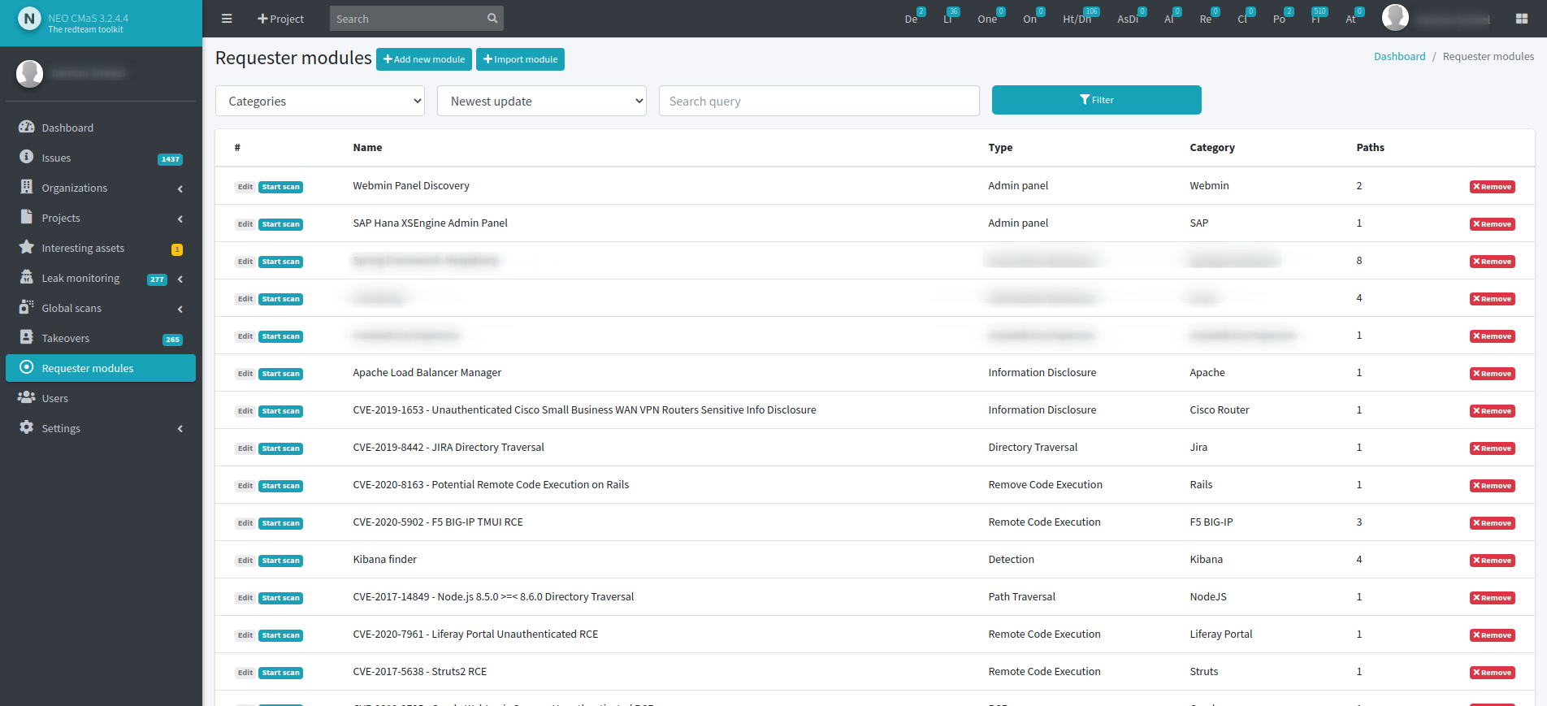Click Import module button
The height and width of the screenshot is (706, 1547).
pyautogui.click(x=520, y=59)
